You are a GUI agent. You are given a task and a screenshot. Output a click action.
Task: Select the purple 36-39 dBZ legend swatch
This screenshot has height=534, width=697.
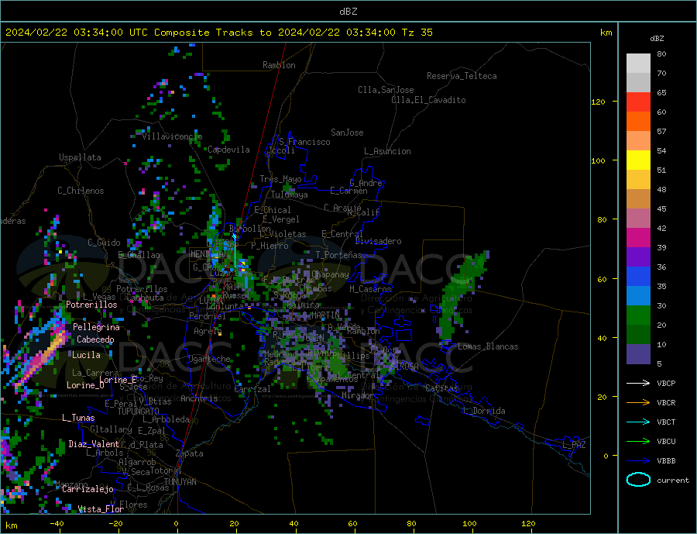click(638, 257)
